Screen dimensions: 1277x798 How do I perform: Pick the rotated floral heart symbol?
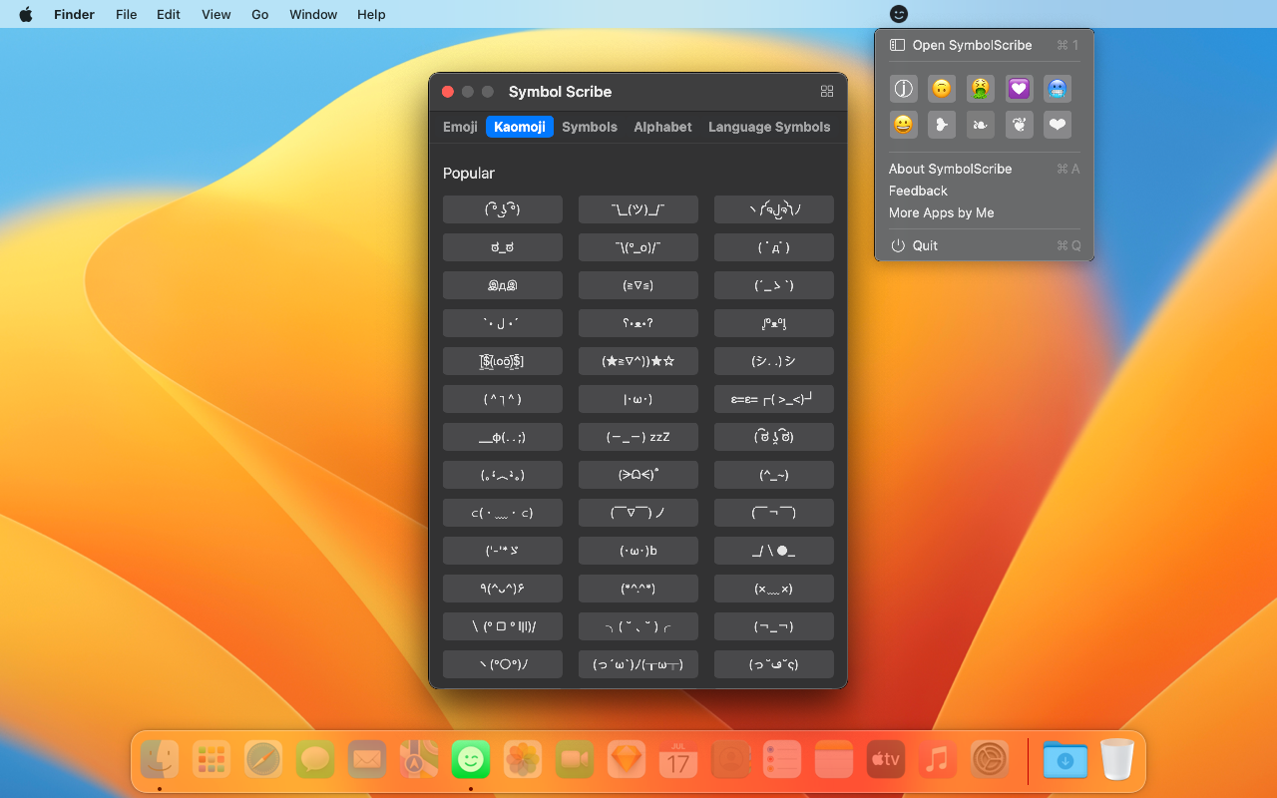point(1019,125)
